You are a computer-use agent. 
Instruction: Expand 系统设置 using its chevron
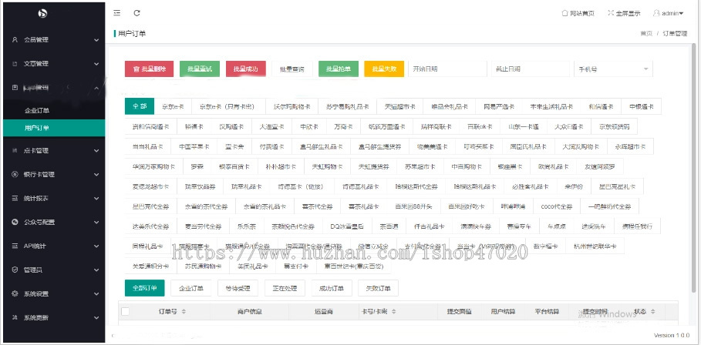point(96,293)
